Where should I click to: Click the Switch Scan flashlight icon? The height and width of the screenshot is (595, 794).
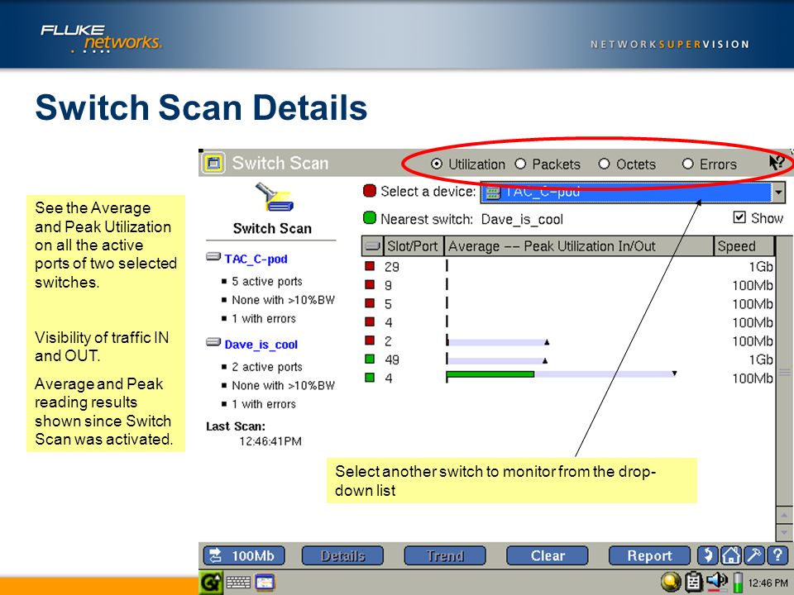point(274,197)
